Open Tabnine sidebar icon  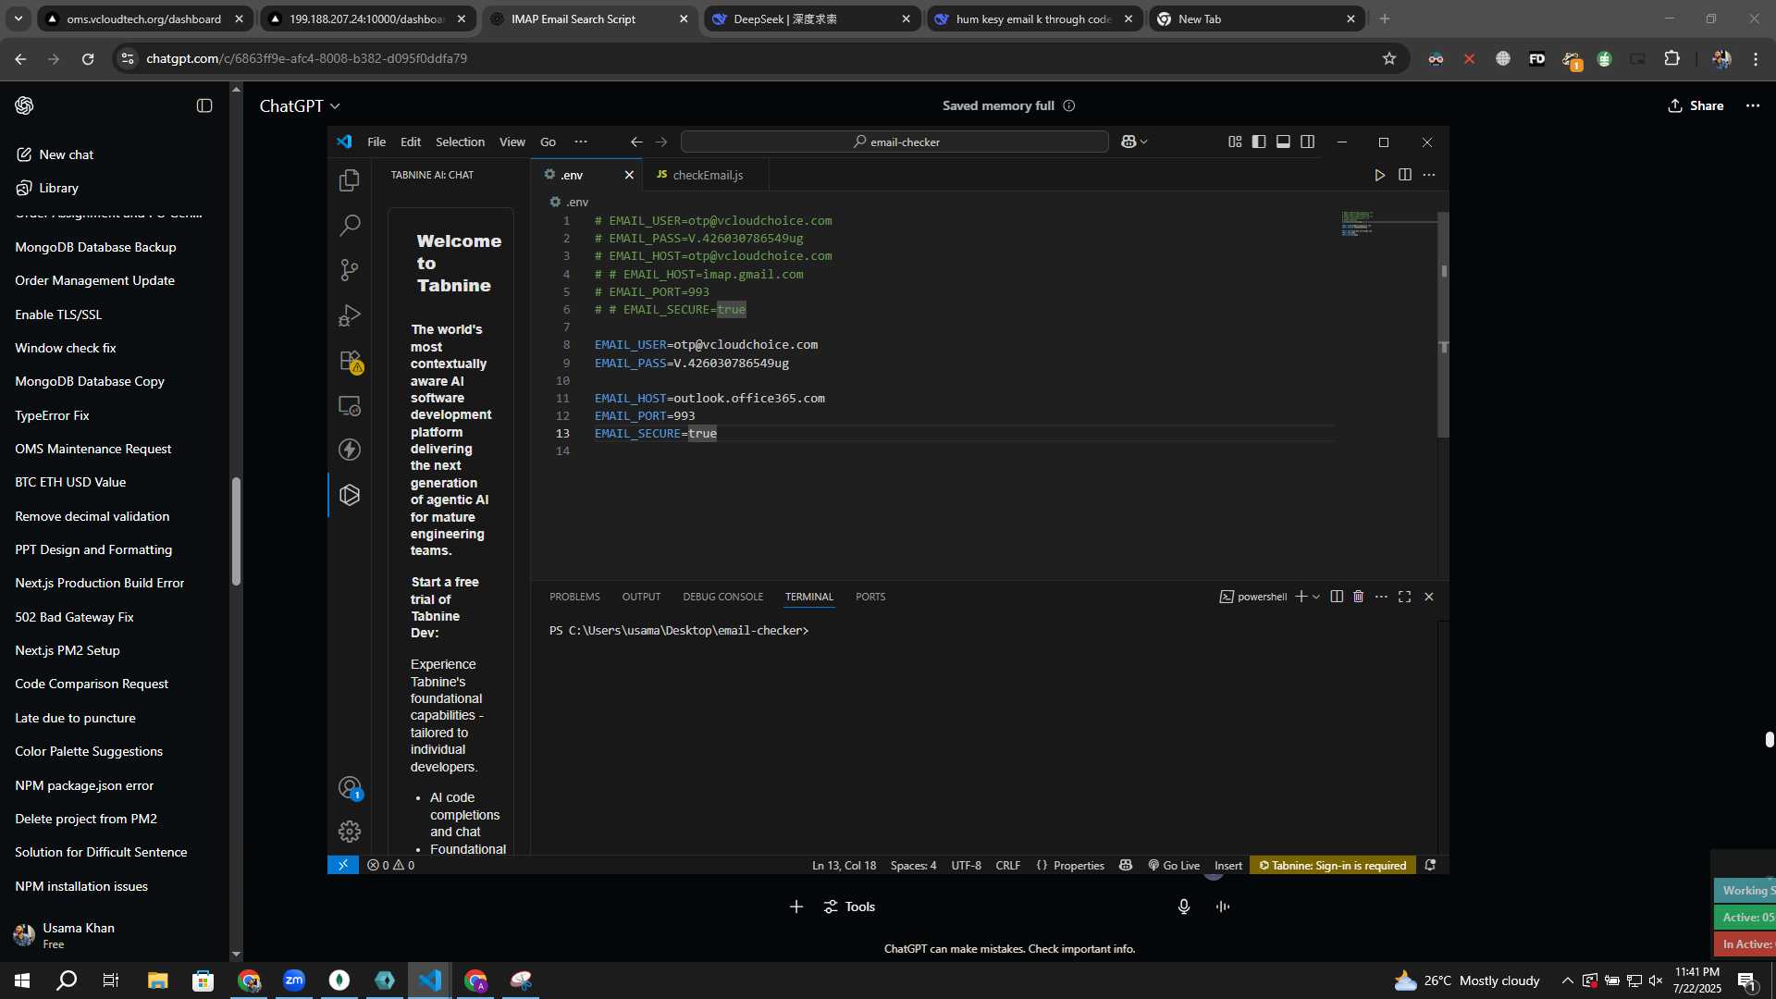tap(350, 495)
